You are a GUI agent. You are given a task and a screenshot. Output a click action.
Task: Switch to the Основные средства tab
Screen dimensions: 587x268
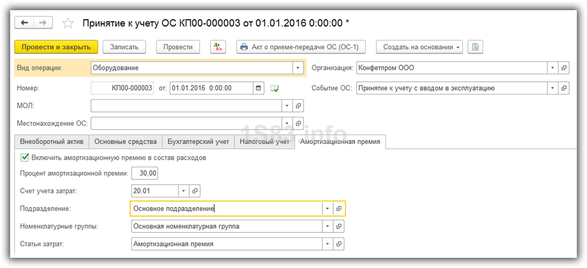126,142
